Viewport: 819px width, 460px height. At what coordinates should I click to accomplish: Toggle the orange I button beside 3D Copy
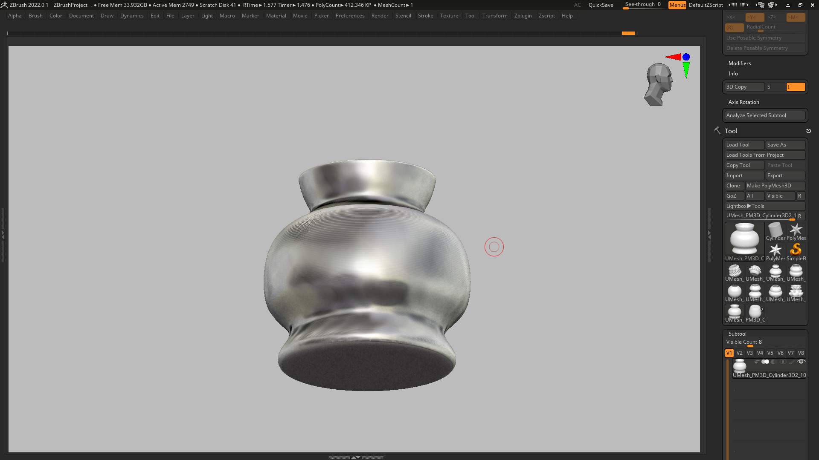click(x=796, y=87)
